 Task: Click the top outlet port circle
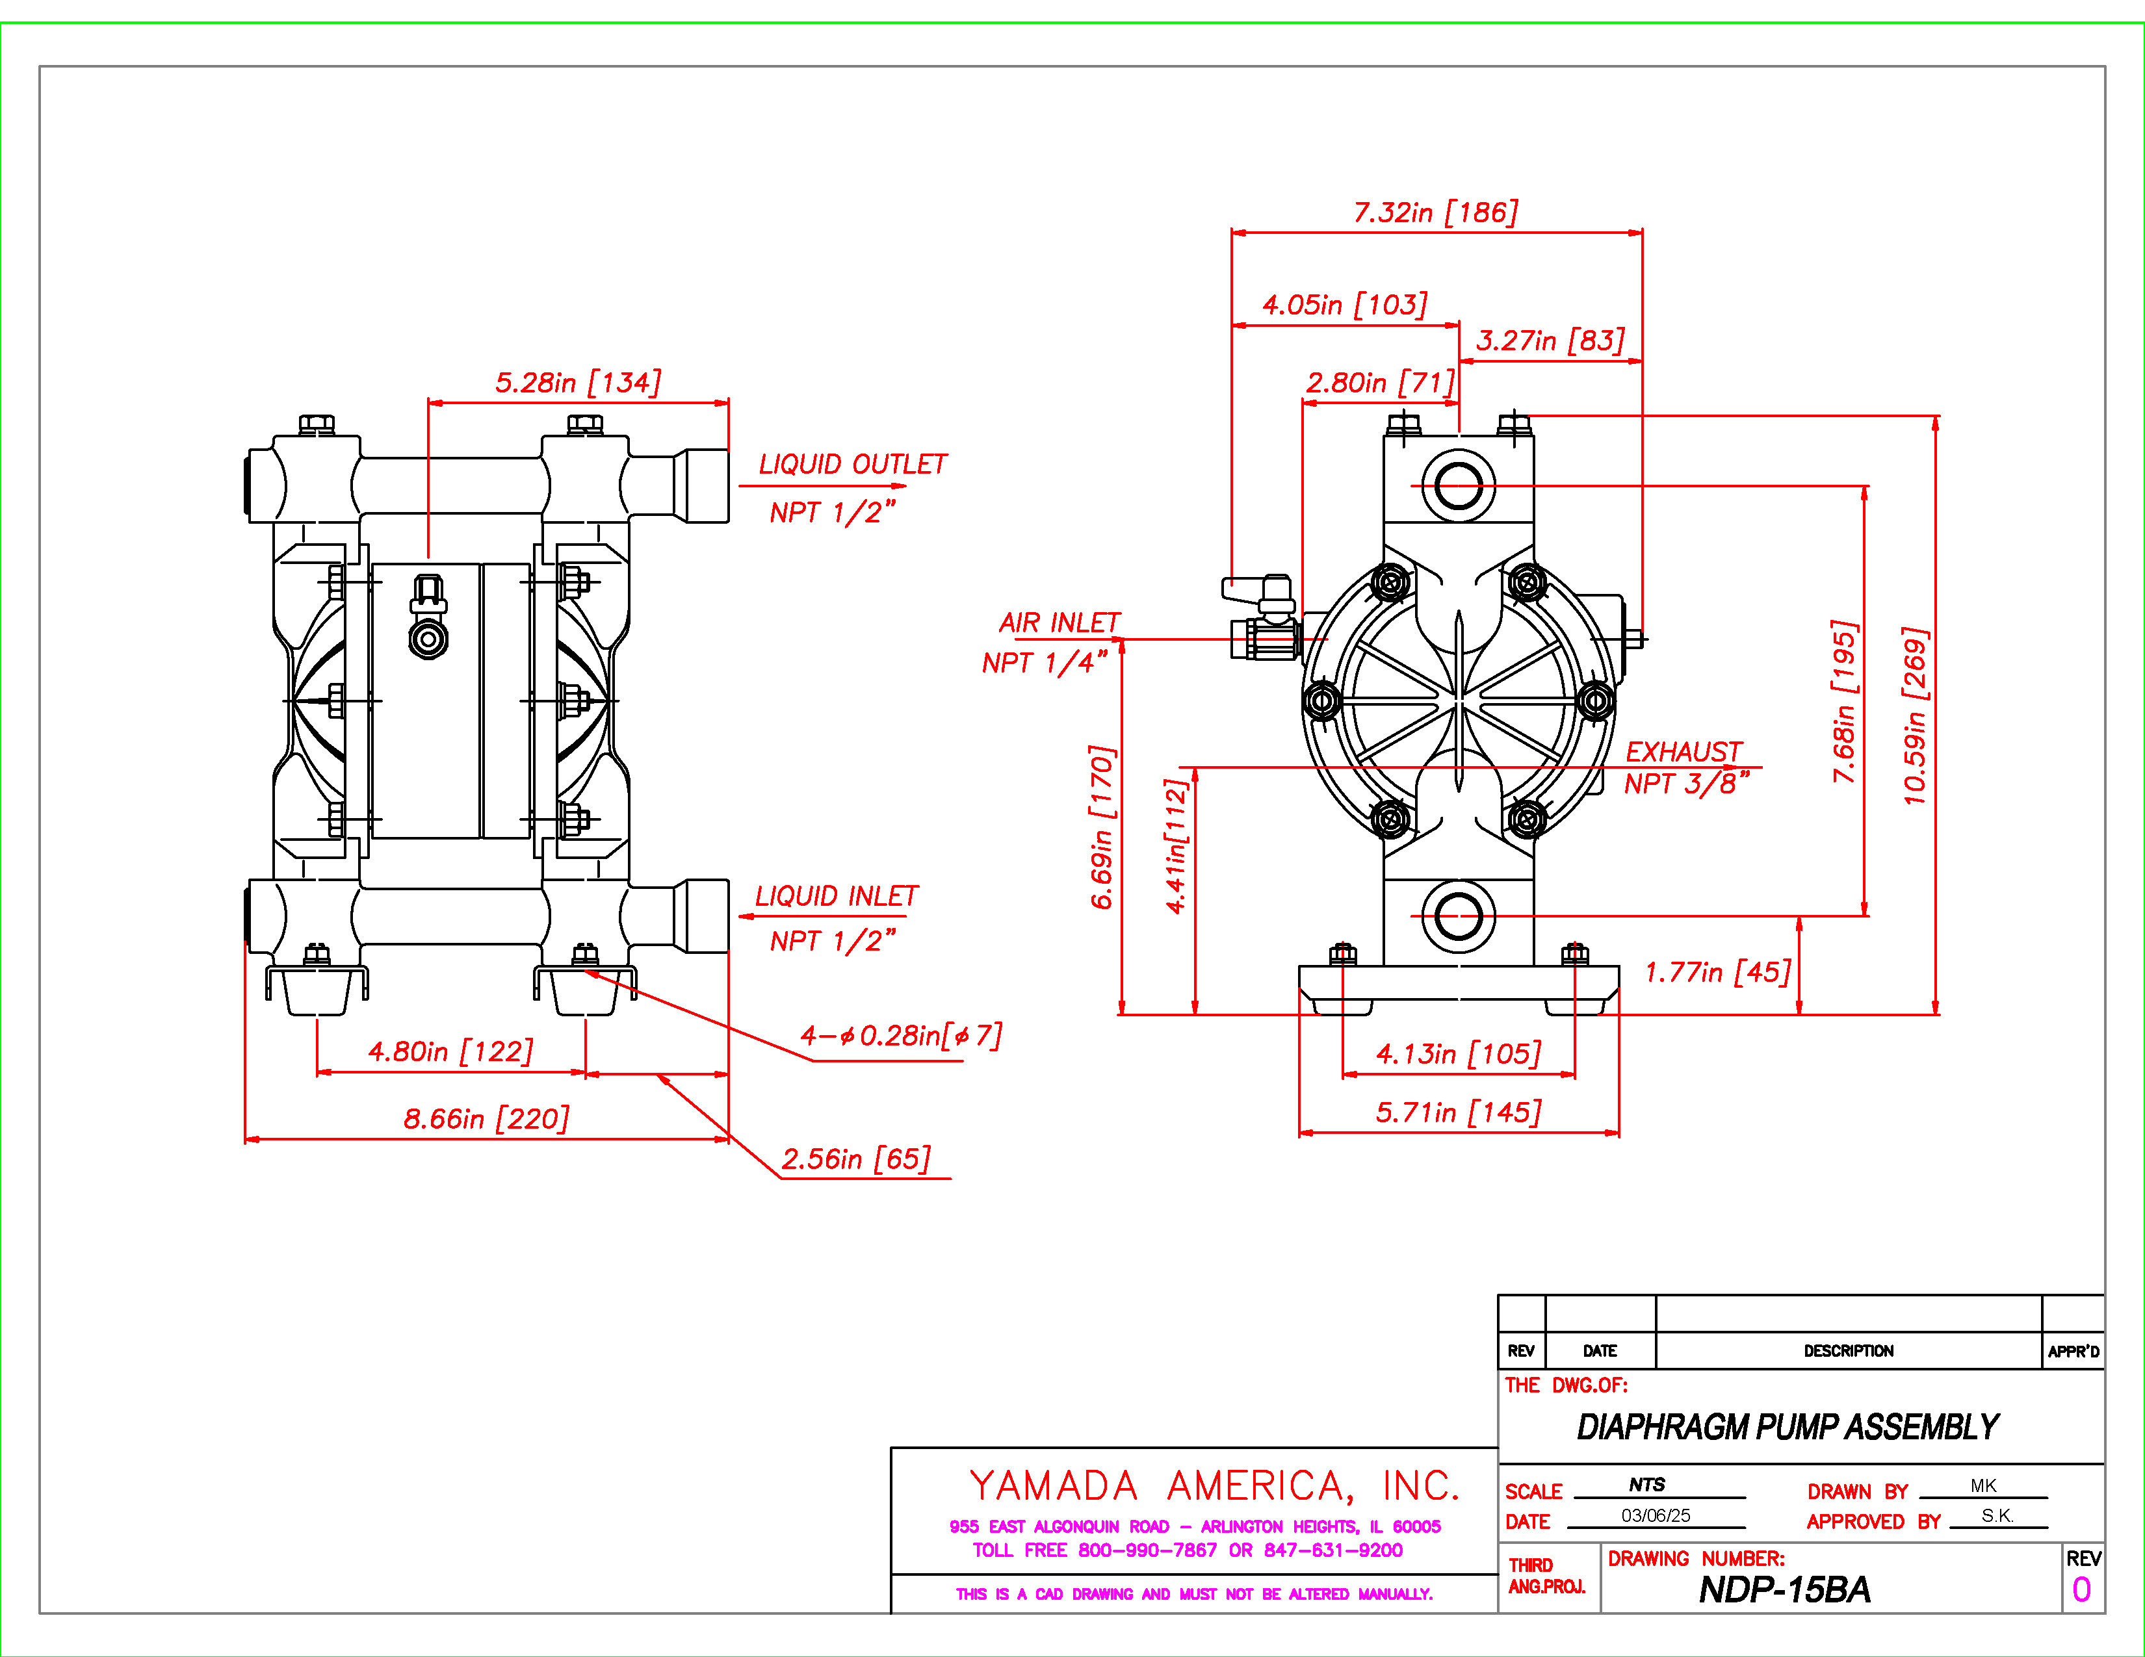(1459, 486)
